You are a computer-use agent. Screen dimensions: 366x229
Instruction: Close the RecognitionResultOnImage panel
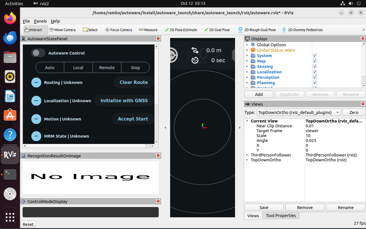pos(158,156)
